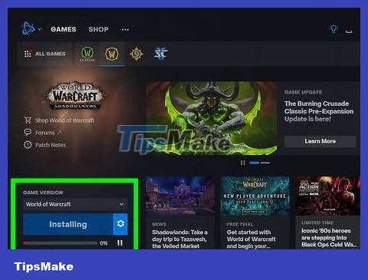Pause the banner carousel
The image size is (368, 280).
pyautogui.click(x=243, y=163)
